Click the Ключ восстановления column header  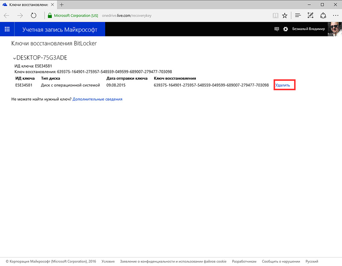[x=175, y=78]
